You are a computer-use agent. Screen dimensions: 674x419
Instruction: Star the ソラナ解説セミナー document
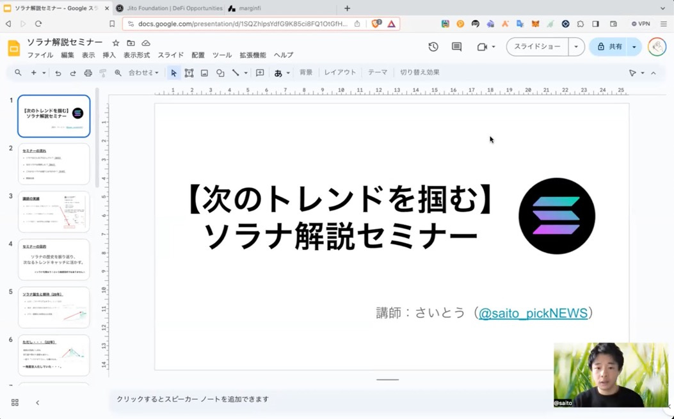click(116, 43)
